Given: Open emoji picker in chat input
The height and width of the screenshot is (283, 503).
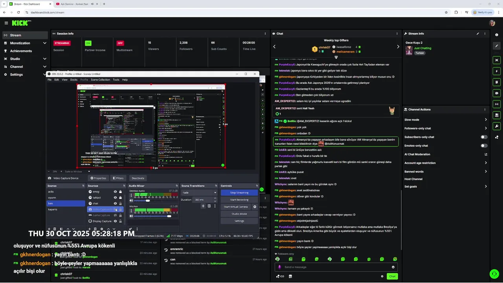Looking at the screenshot, I should click(393, 267).
